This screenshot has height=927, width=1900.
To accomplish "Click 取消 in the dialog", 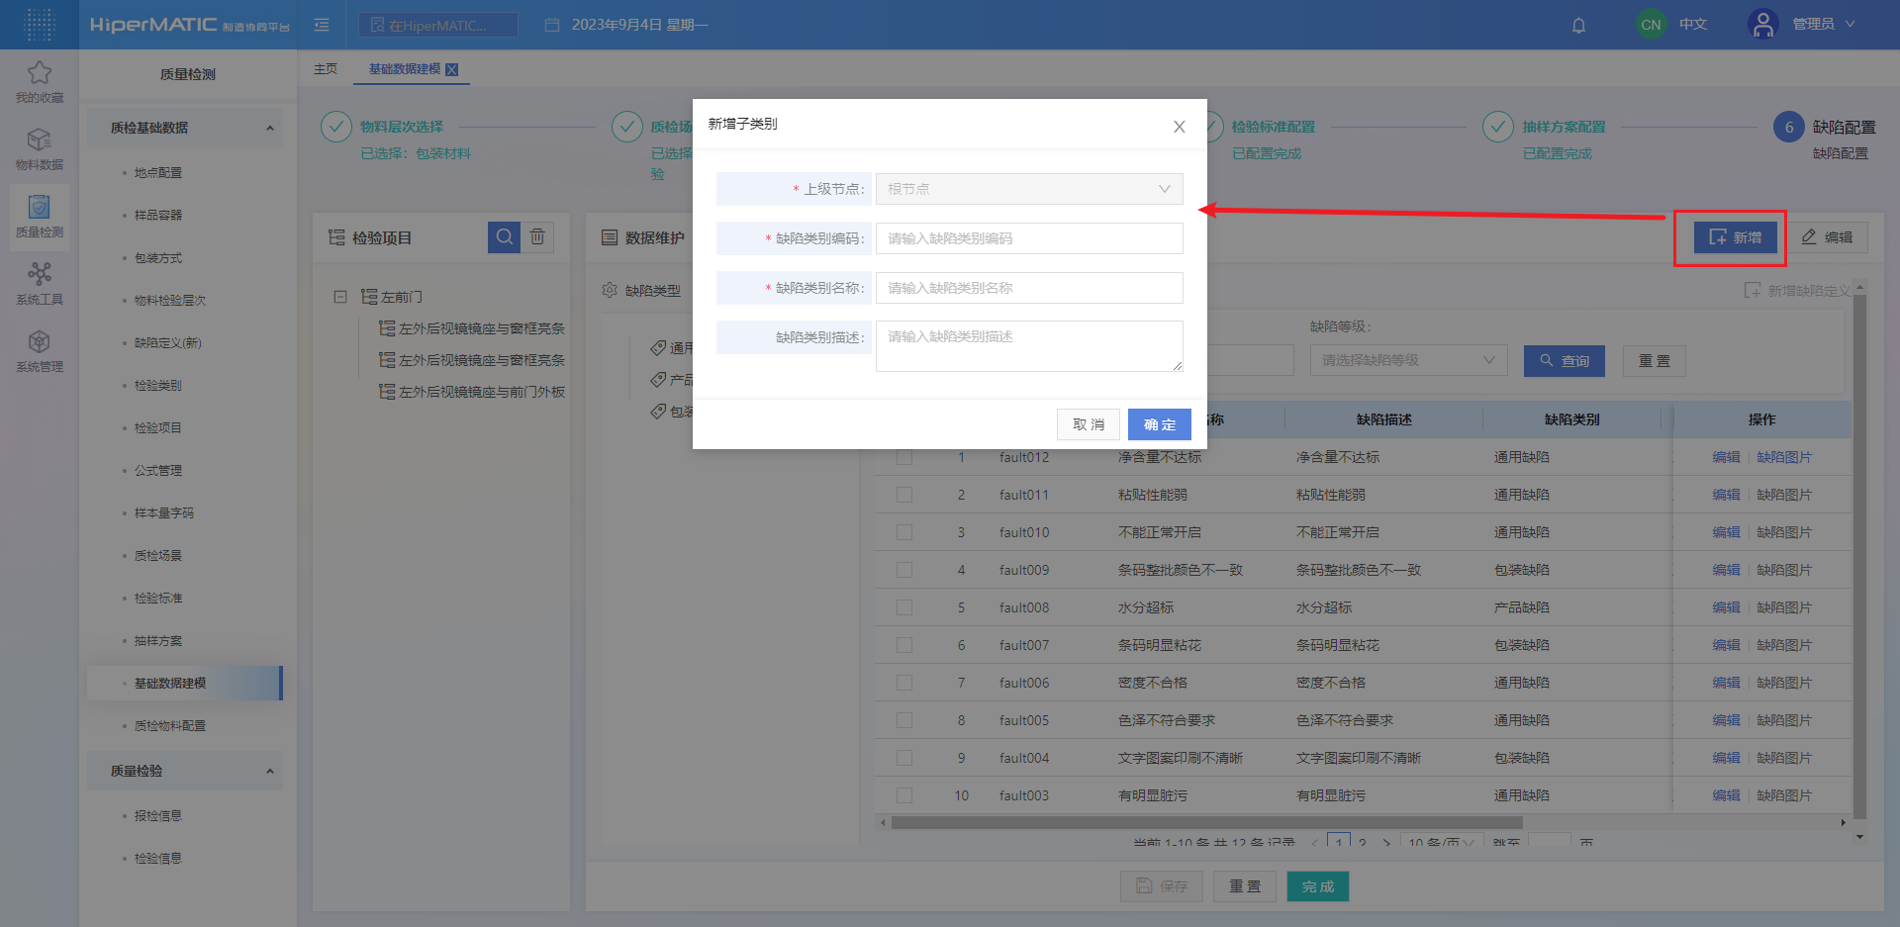I will click(1089, 424).
